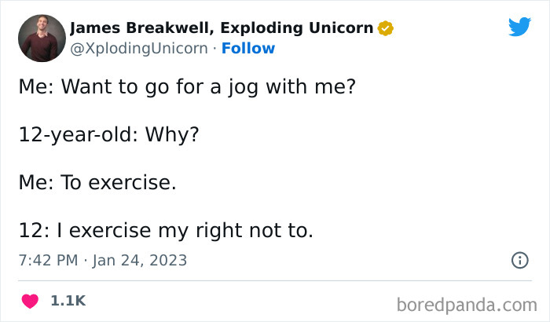Select the line "Me: To exercise."
The image size is (550, 322).
[x=97, y=182]
